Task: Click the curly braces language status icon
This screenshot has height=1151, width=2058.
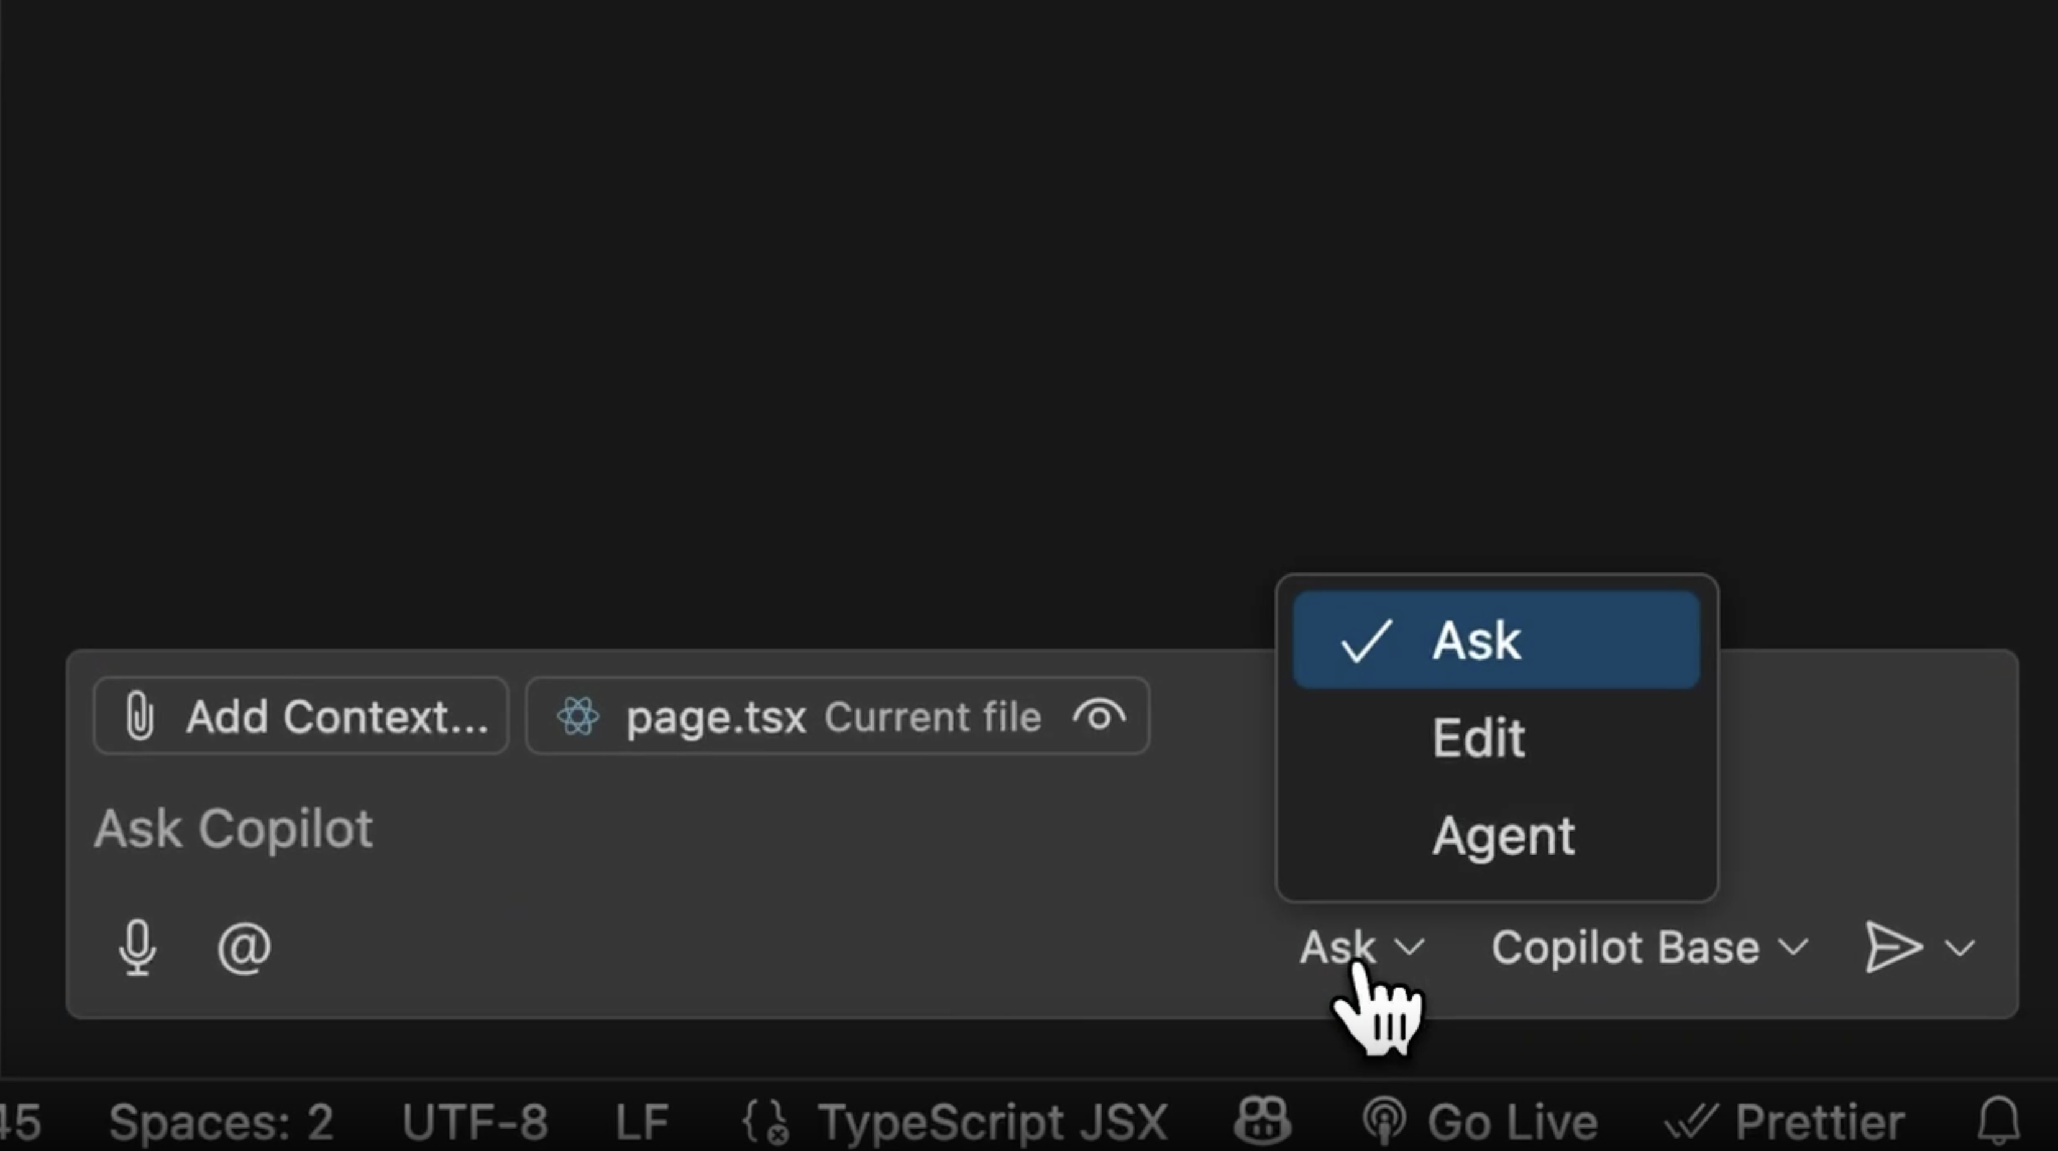Action: coord(766,1121)
